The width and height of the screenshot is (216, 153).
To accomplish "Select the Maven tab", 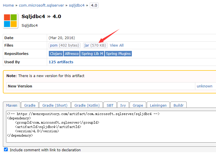I will 11,105.
